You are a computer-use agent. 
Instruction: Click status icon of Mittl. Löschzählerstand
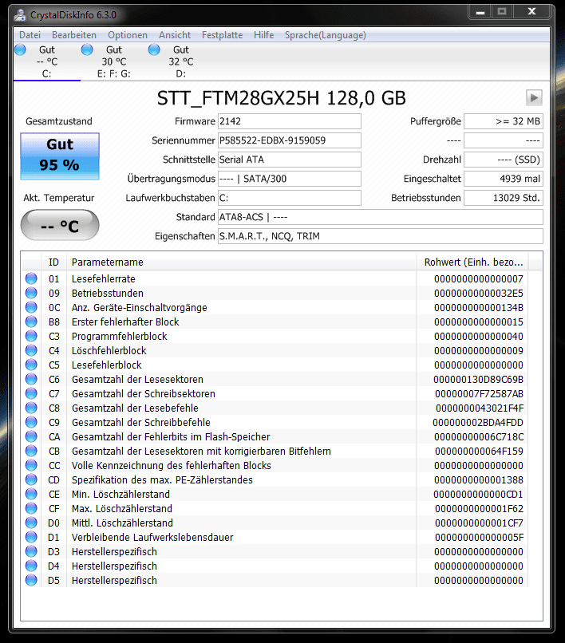tap(31, 523)
